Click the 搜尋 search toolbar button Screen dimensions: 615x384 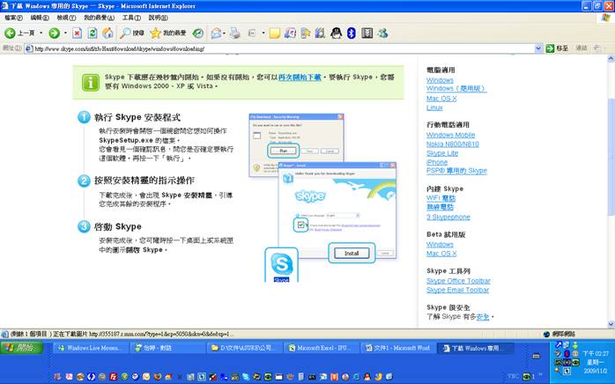[132, 33]
